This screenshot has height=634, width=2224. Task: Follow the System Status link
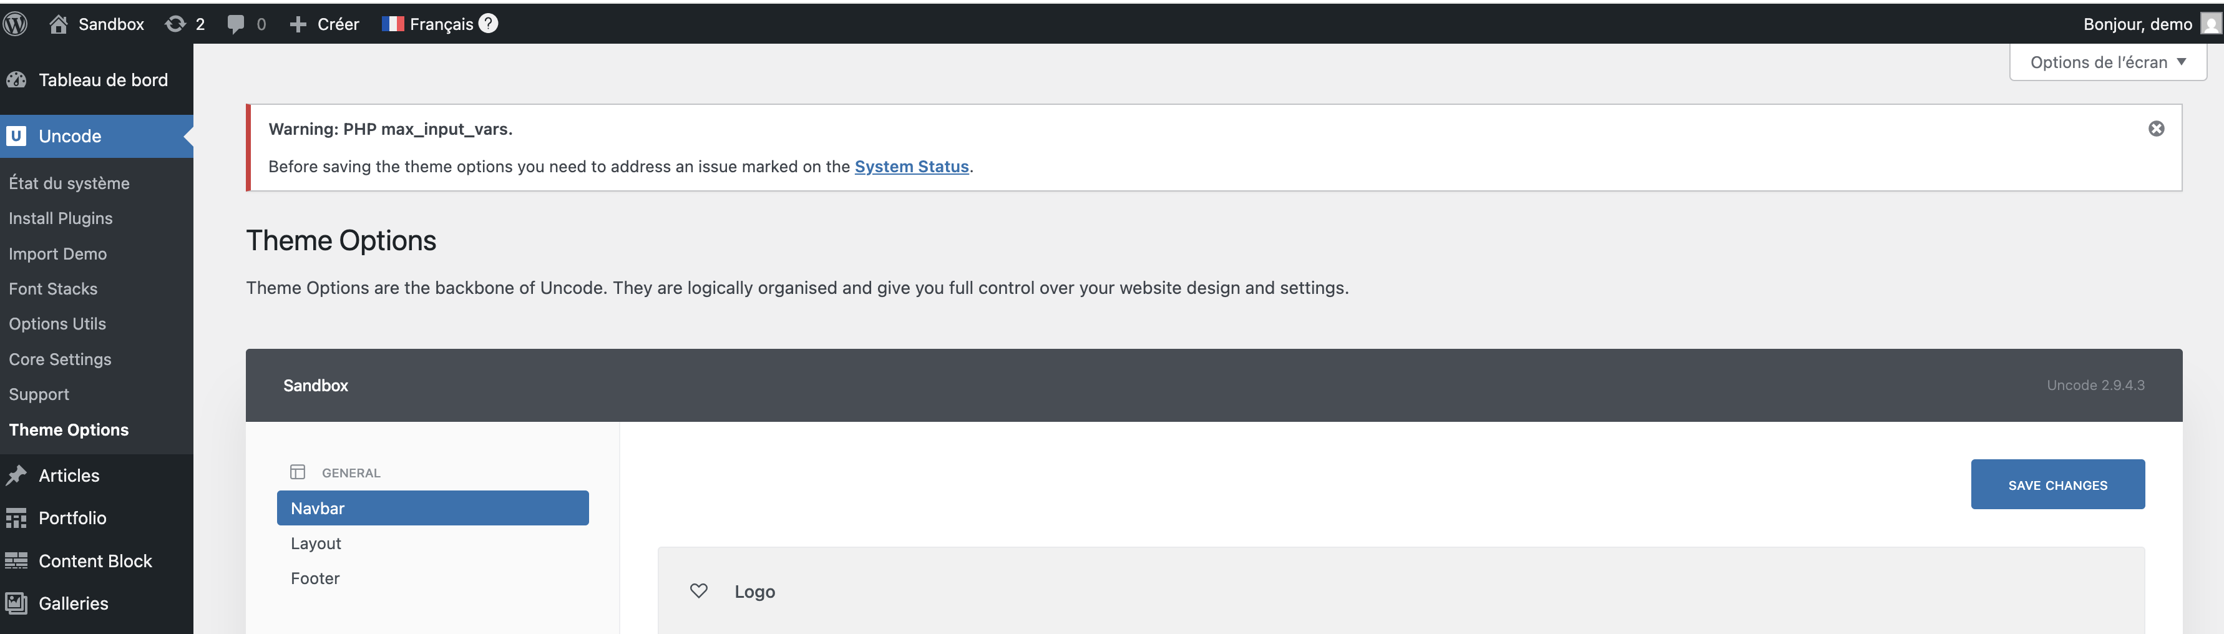click(x=911, y=167)
